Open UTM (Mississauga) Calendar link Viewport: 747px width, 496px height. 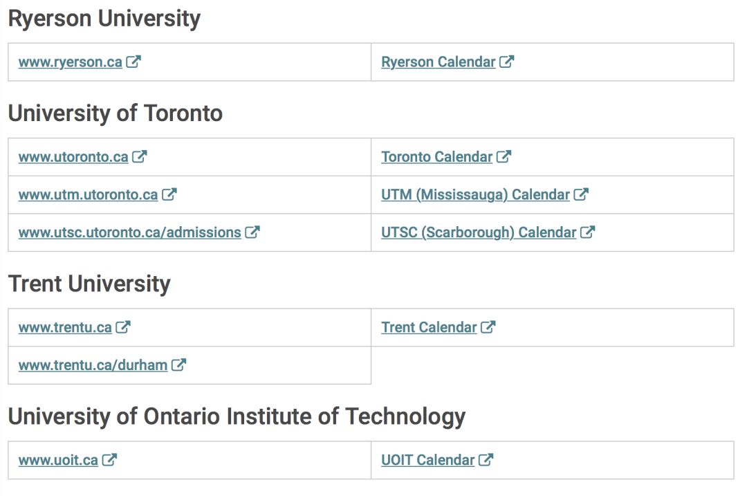pos(475,194)
